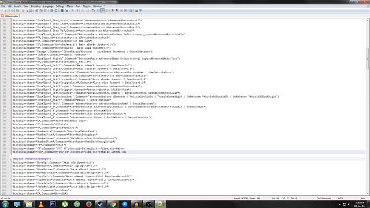Toggle the highlighted indent guide toolbar button
The image size is (370, 208).
point(102,10)
